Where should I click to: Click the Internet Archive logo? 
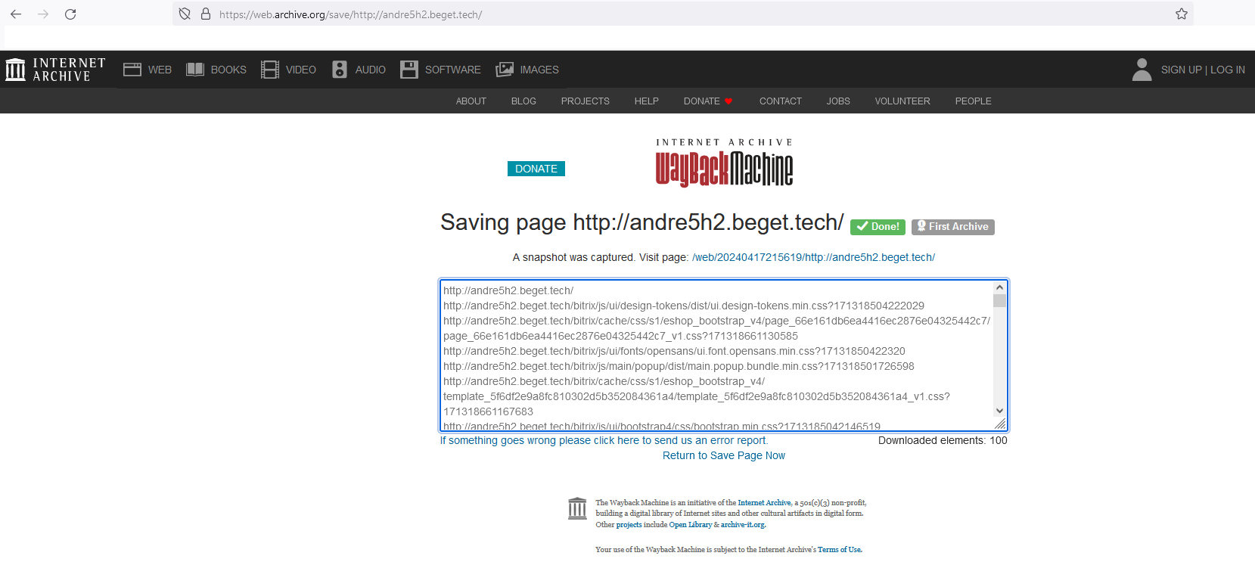click(x=55, y=70)
